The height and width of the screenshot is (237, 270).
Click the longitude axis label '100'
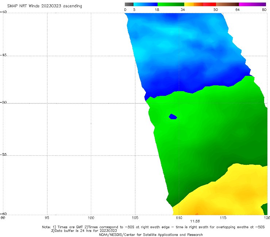point(91,218)
